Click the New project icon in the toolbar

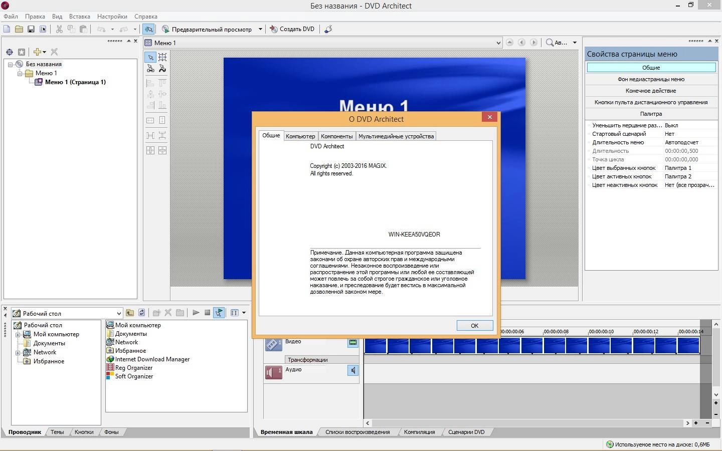tap(7, 29)
